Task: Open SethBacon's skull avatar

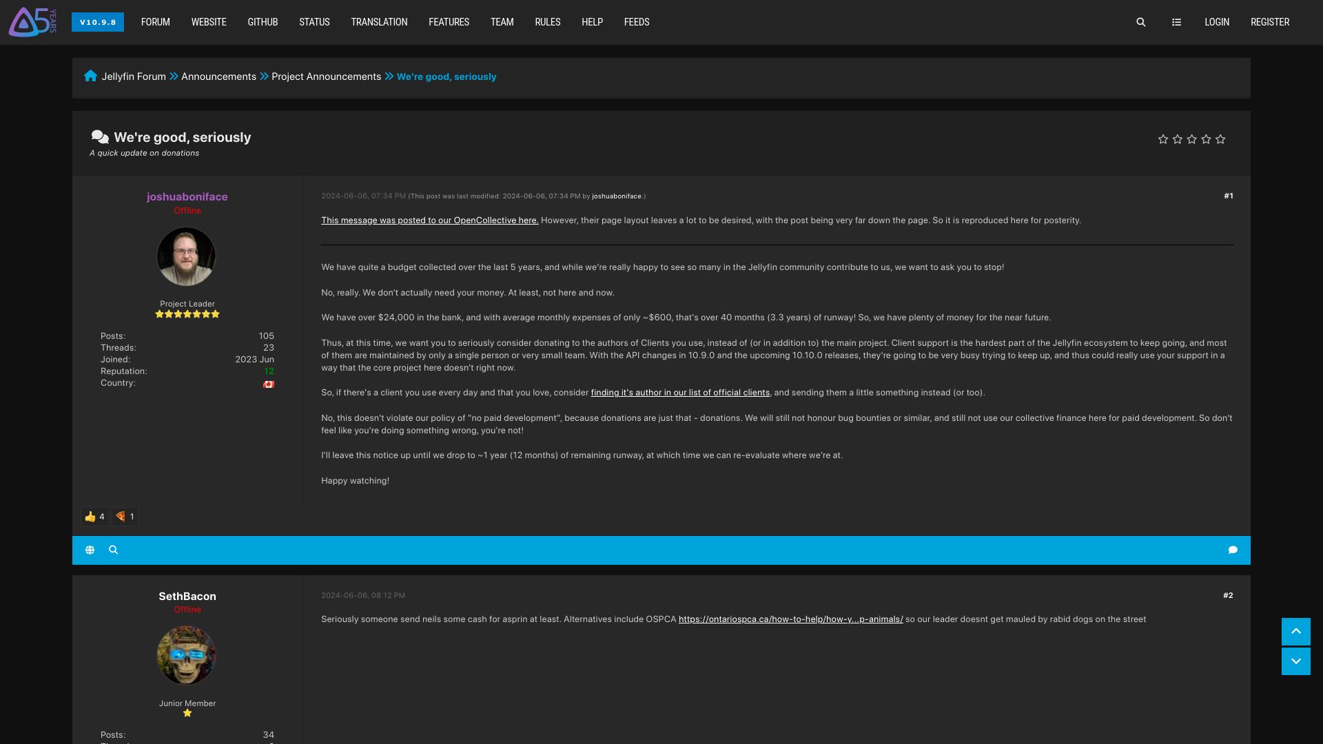Action: (x=186, y=655)
